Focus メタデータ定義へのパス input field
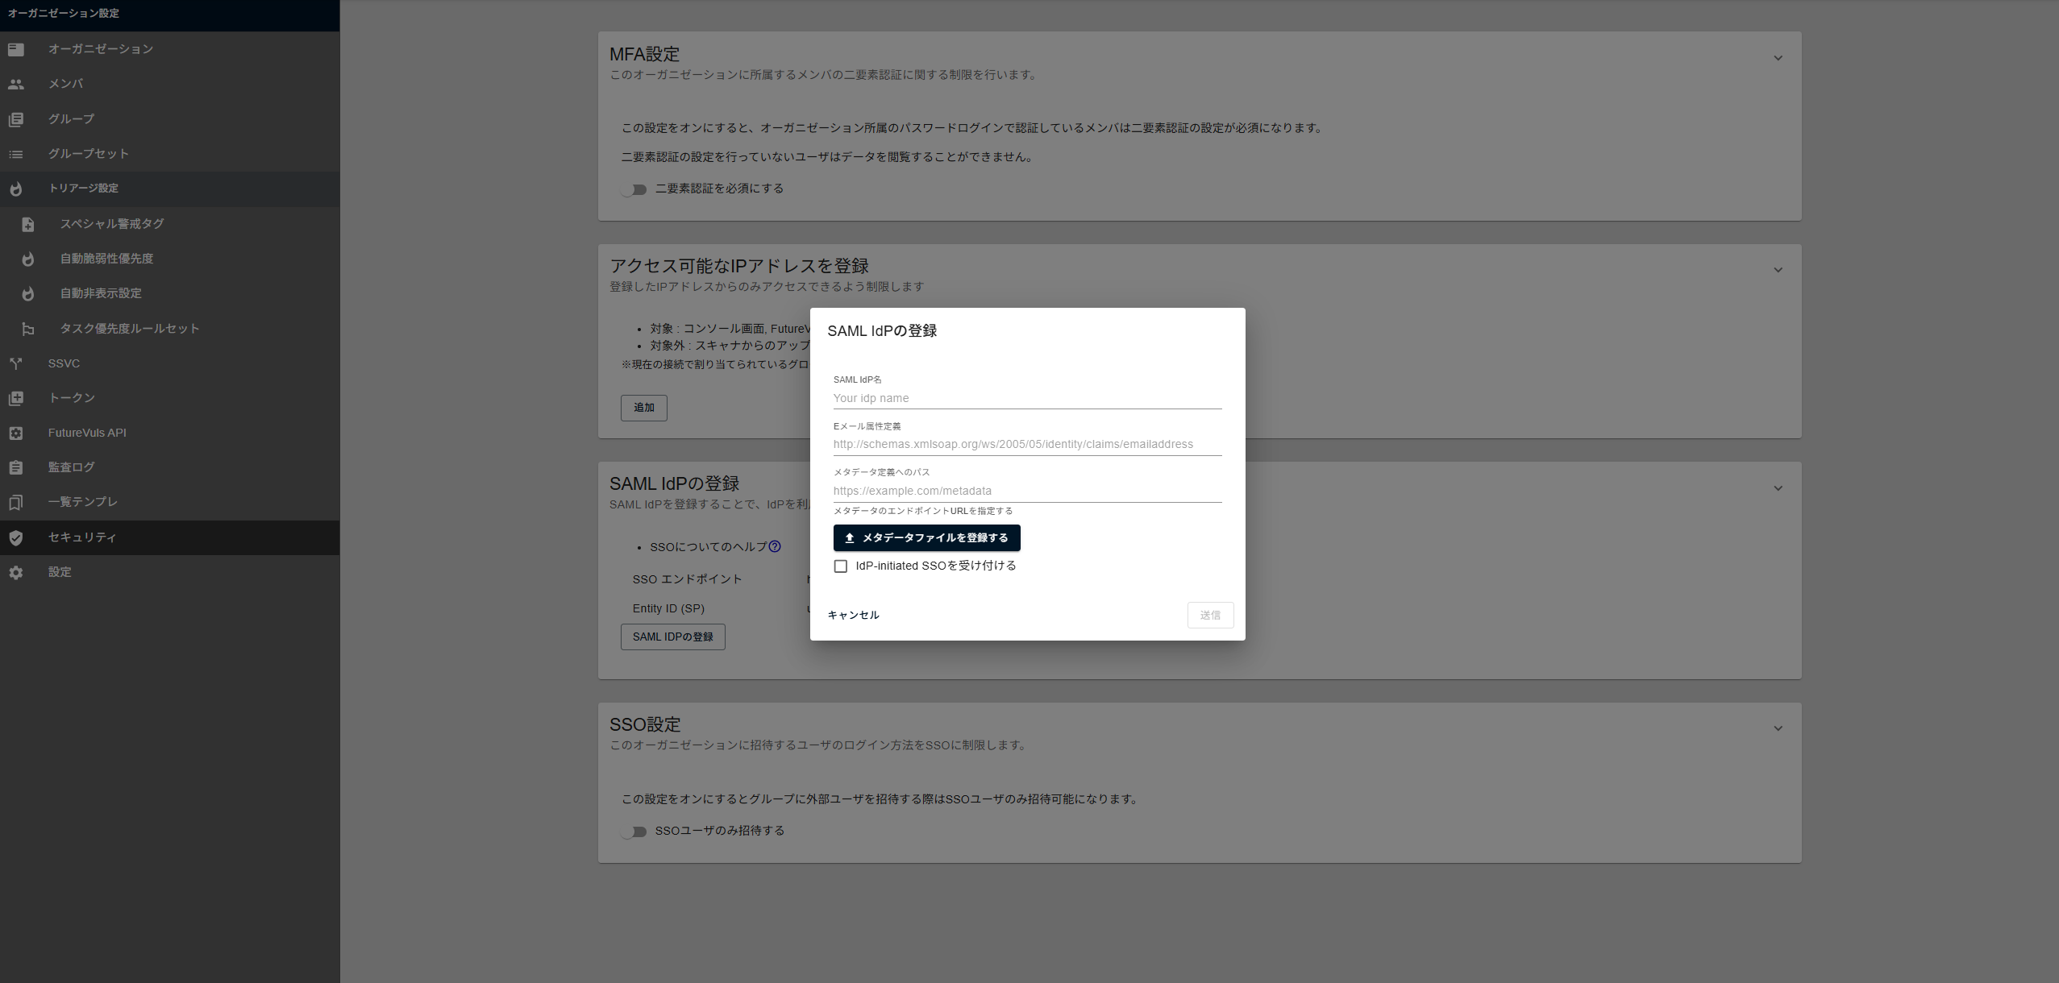2059x983 pixels. click(1027, 491)
